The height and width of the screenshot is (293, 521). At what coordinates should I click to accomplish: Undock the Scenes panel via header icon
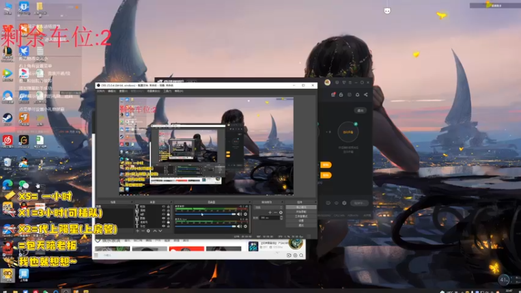click(132, 202)
